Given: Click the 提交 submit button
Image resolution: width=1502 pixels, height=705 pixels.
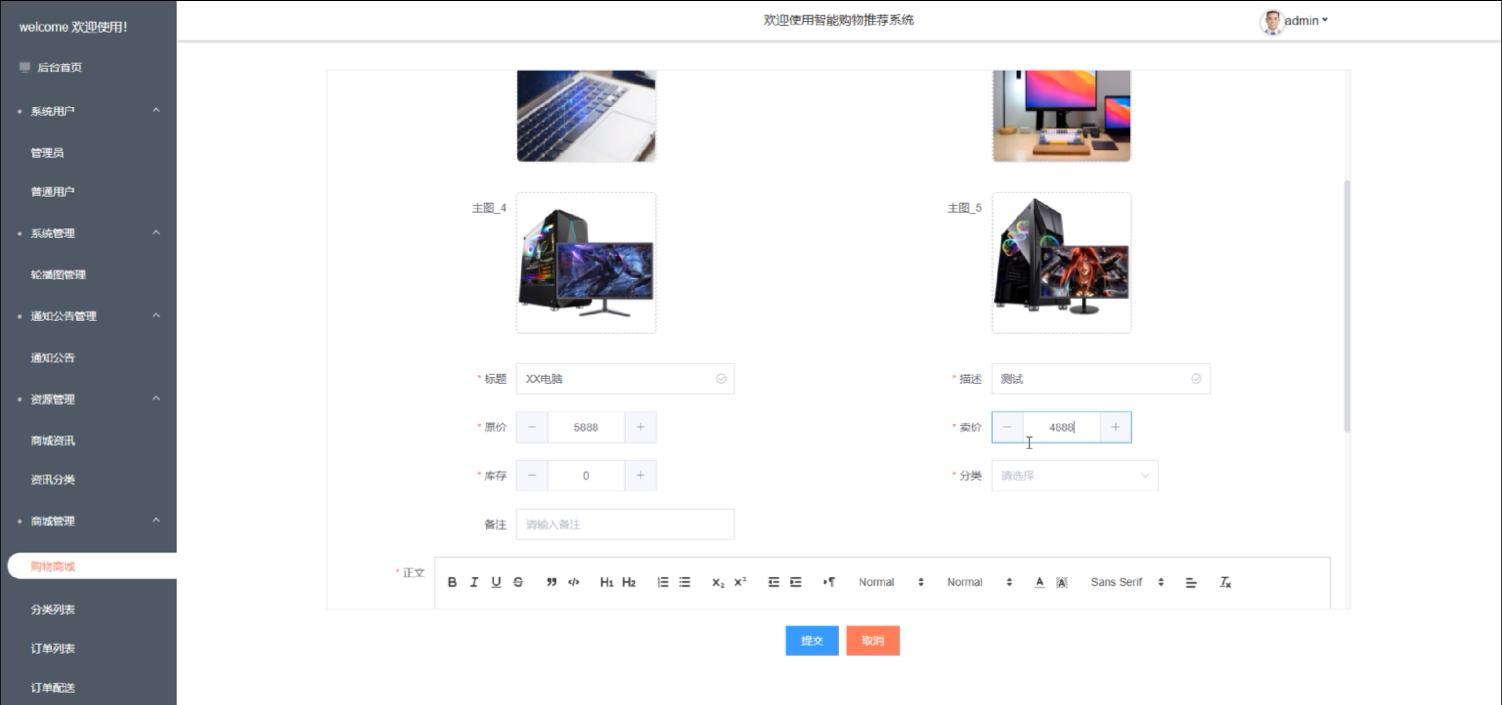Looking at the screenshot, I should (811, 641).
